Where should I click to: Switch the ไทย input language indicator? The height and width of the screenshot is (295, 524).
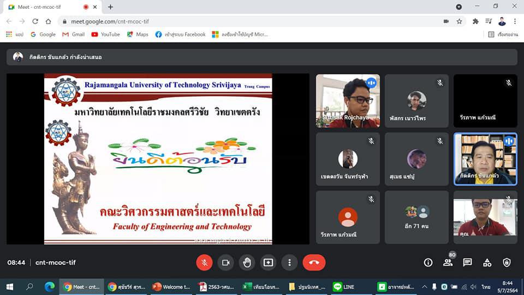486,287
